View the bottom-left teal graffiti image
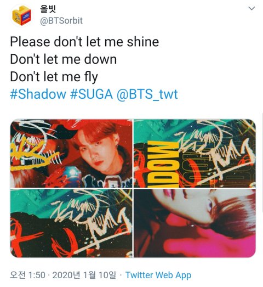263x287 pixels. pyautogui.click(x=71, y=223)
